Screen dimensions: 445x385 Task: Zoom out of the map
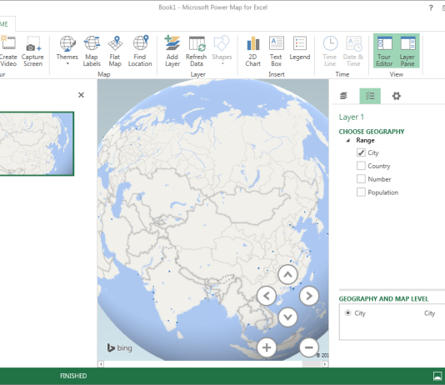tap(309, 347)
